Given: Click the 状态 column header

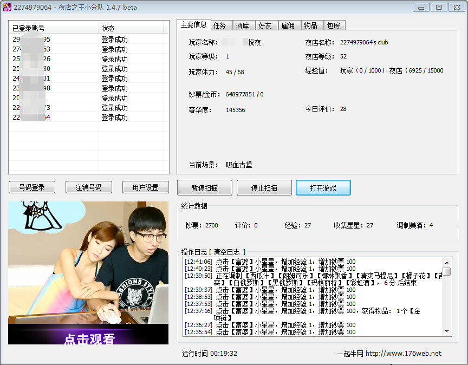Looking at the screenshot, I should click(x=108, y=28).
